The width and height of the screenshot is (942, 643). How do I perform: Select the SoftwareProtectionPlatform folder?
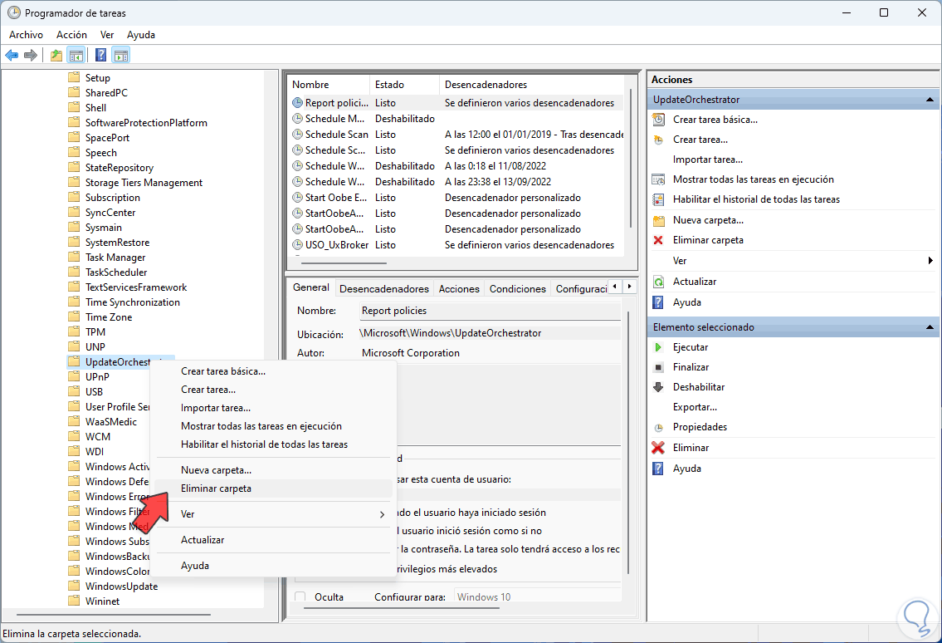[x=146, y=123]
